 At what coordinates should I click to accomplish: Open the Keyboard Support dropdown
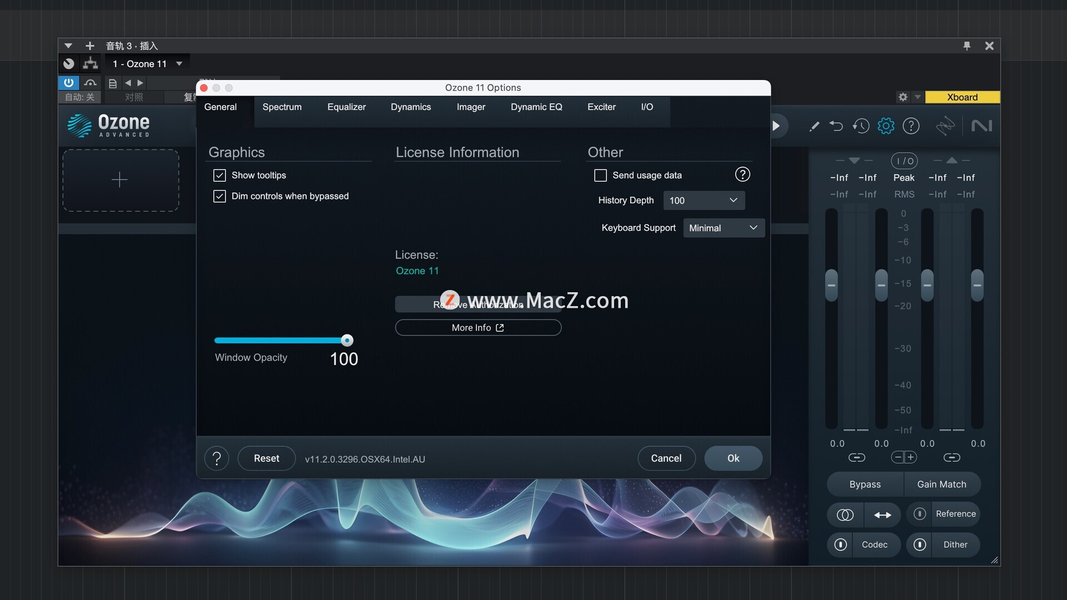tap(724, 228)
